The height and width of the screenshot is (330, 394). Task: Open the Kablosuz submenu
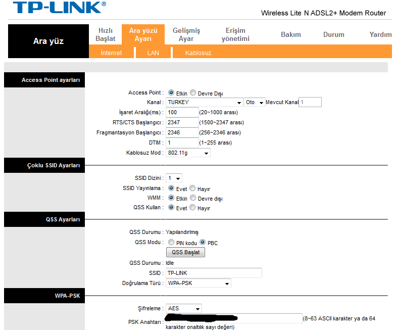coord(198,53)
